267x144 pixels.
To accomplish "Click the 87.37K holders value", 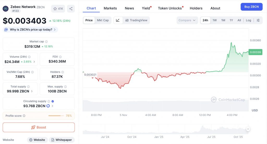I will click(57, 77).
